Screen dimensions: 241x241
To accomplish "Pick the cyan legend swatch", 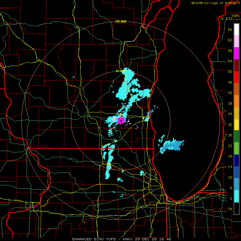I will 236,196.
